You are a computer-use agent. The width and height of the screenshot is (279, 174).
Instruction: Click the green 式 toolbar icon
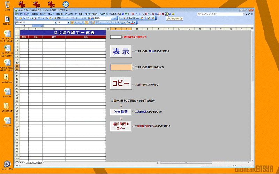tap(126, 14)
